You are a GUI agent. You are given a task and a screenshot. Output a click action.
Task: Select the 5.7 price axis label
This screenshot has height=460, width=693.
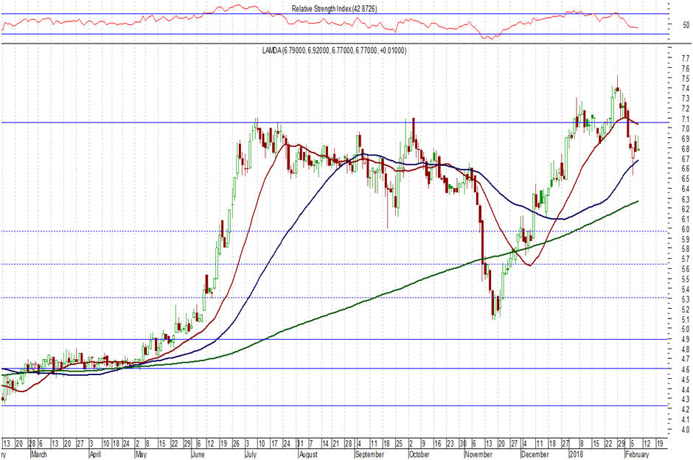coord(686,259)
